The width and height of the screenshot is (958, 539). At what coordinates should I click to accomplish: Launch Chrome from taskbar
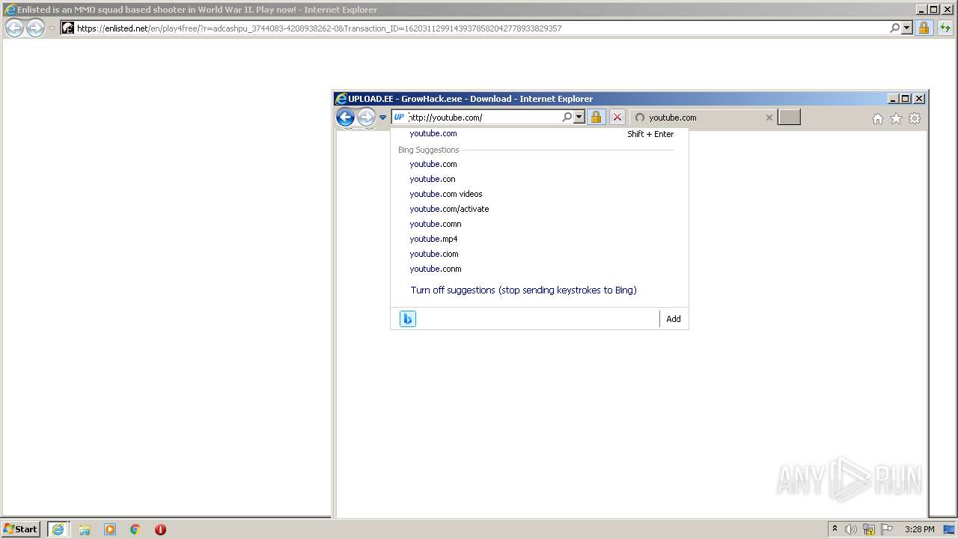pos(135,529)
